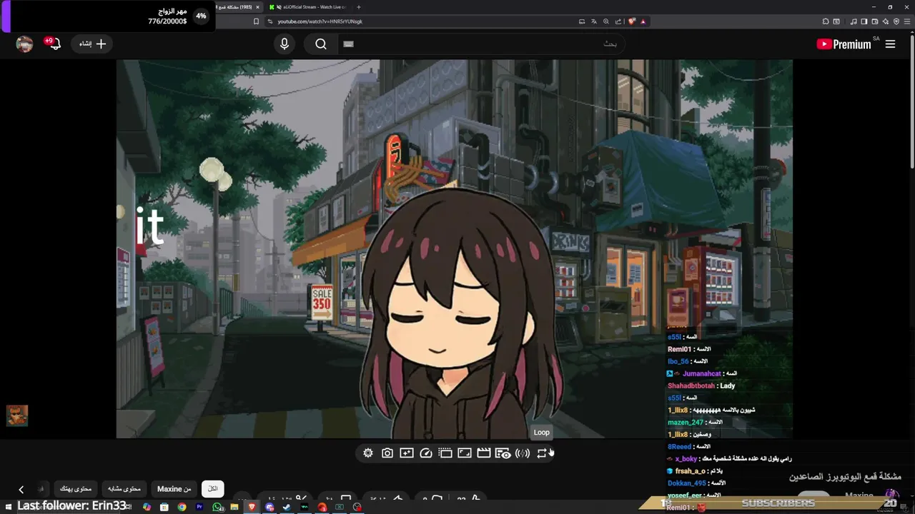This screenshot has height=514, width=915.
Task: Open Discord from the taskbar
Action: [x=269, y=507]
